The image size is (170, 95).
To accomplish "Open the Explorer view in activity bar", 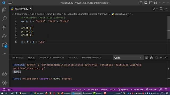I will pos(4,10).
